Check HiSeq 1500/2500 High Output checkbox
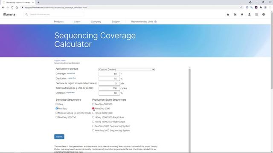This screenshot has height=153, width=273. tap(93, 122)
